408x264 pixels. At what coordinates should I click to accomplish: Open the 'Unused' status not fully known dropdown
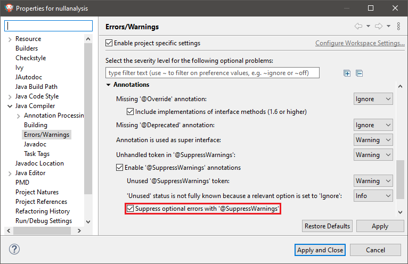pos(373,195)
